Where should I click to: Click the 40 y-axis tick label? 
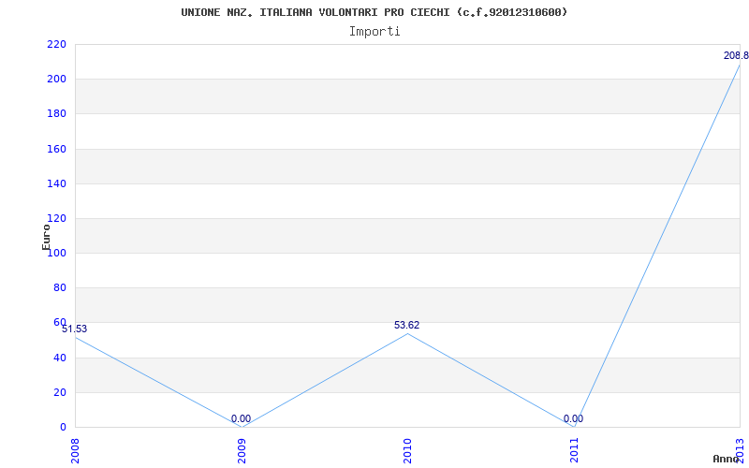(x=60, y=358)
